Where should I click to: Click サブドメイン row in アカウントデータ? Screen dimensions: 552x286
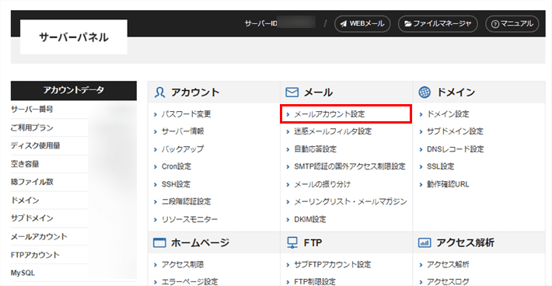(32, 218)
